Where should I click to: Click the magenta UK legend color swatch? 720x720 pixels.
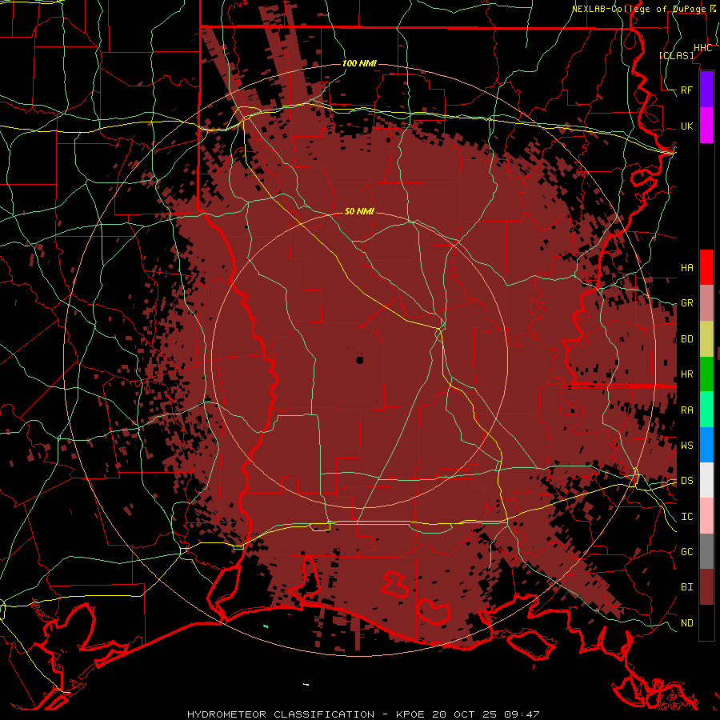click(x=706, y=126)
